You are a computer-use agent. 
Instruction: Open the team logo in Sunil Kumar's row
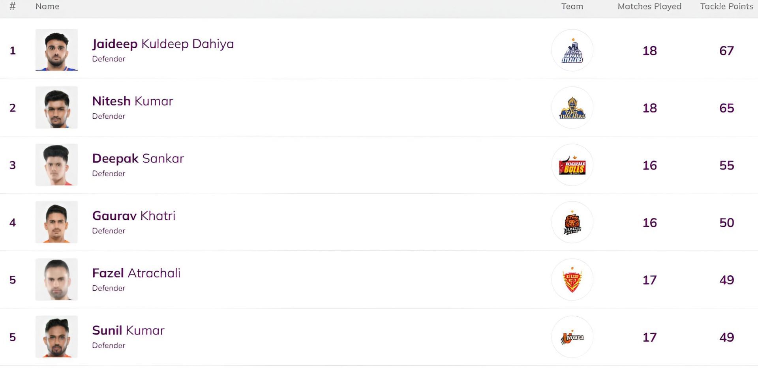coord(572,337)
